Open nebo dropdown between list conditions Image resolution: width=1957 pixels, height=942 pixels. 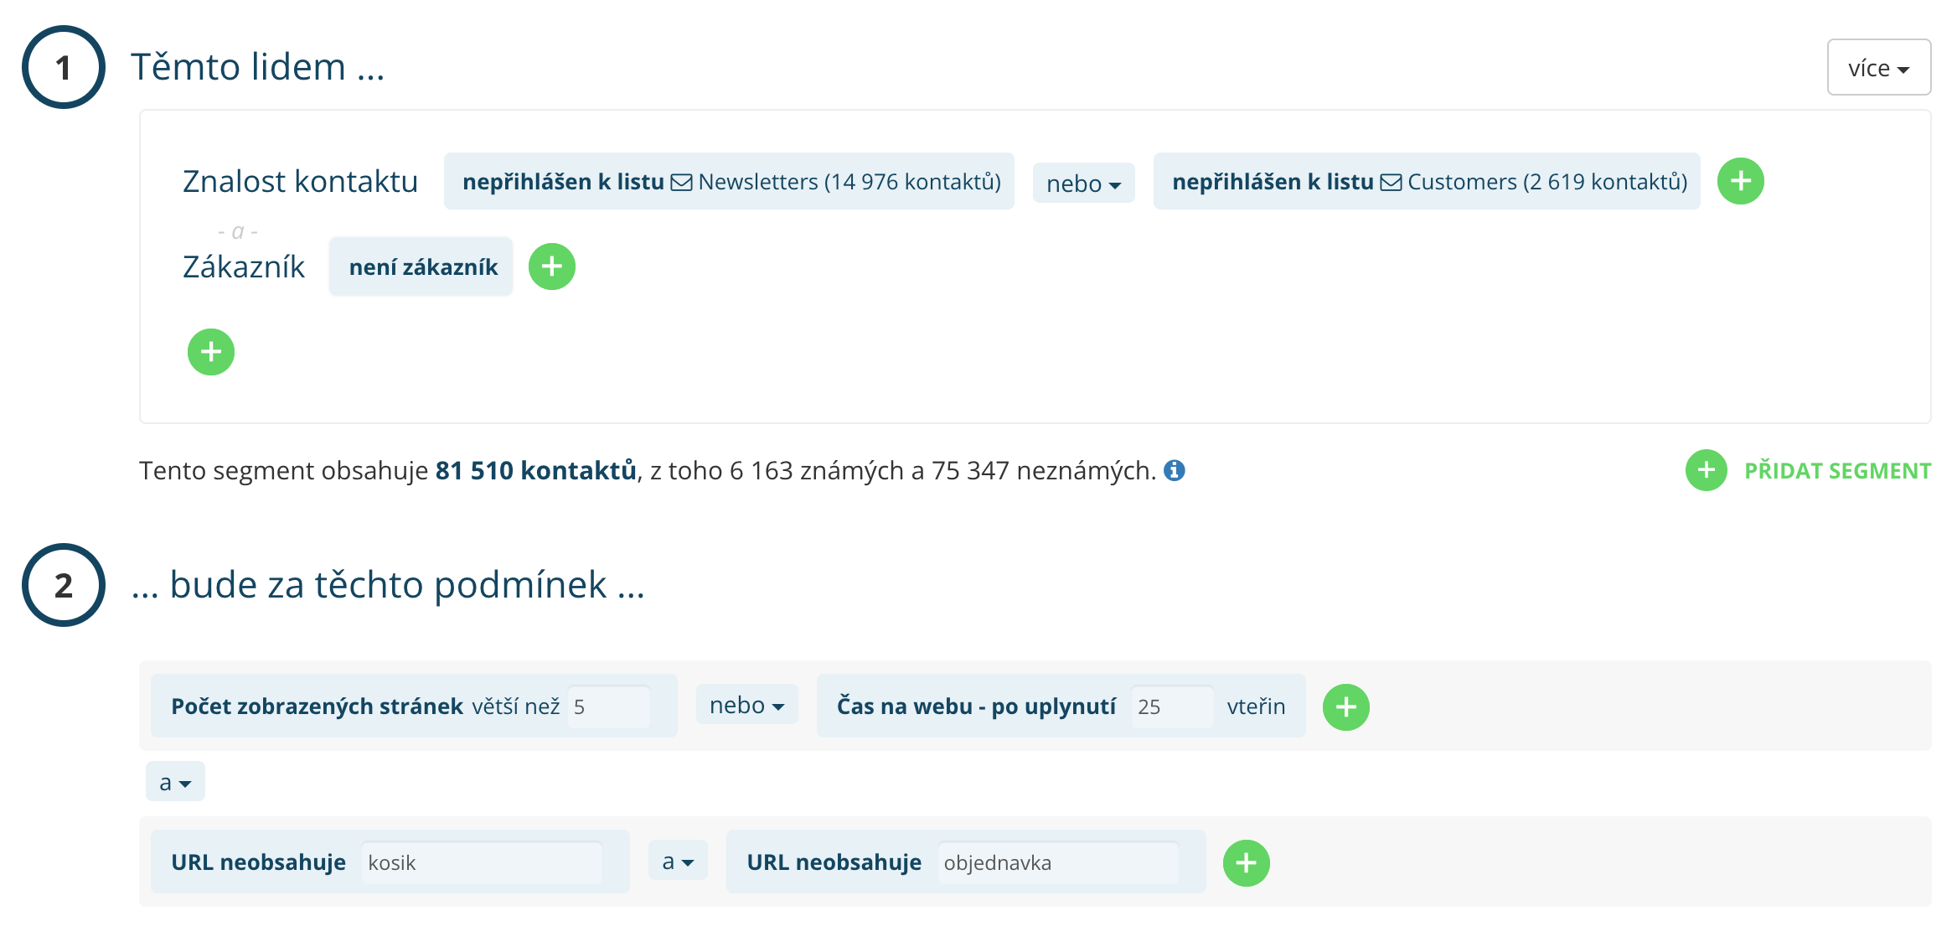coord(1083,183)
